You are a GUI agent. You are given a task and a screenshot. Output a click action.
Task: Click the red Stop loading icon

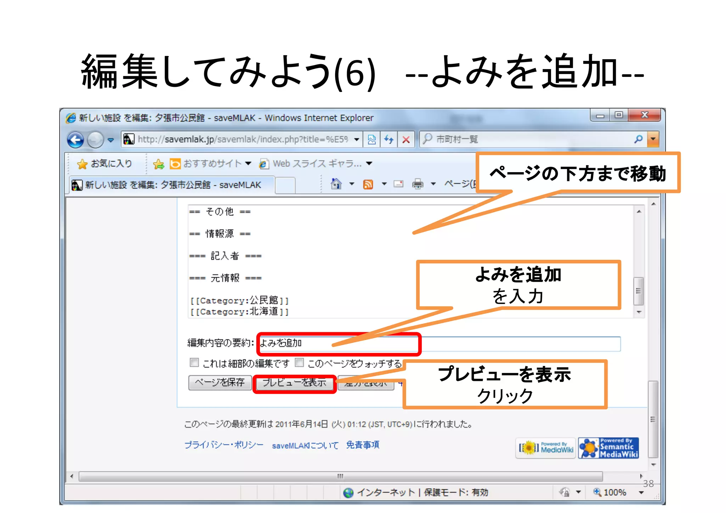[x=406, y=140]
